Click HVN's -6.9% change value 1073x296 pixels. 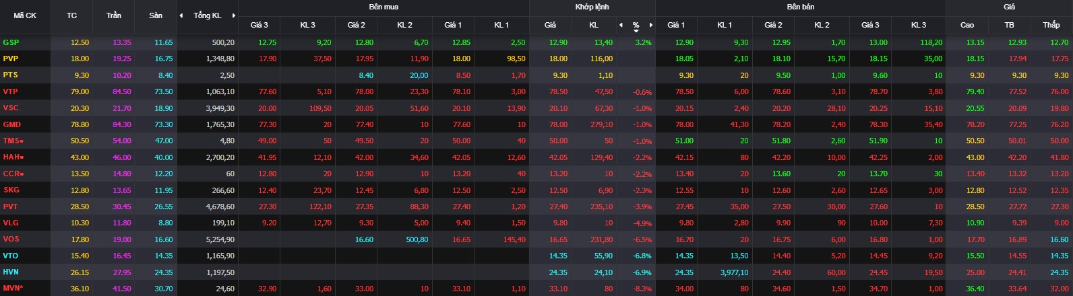(x=642, y=272)
